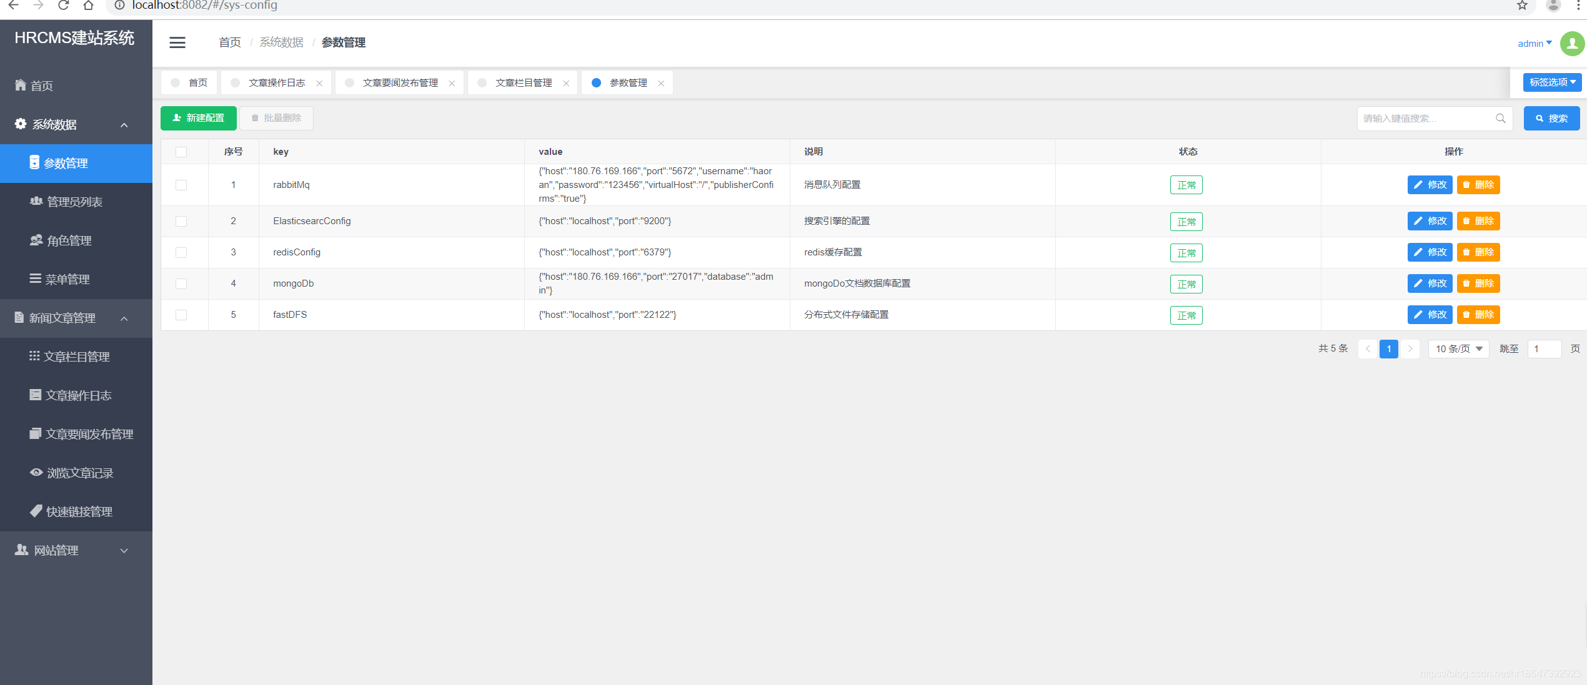Close the 文章栏目管理 tab
This screenshot has height=685, width=1587.
point(566,83)
